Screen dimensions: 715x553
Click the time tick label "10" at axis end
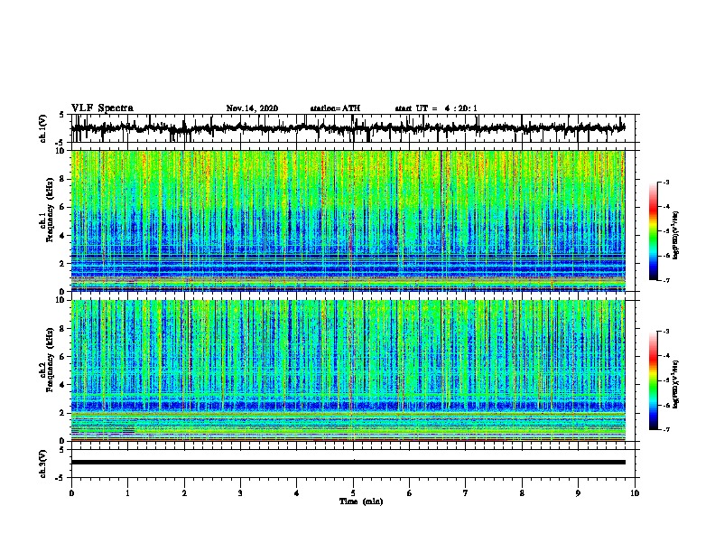point(635,493)
